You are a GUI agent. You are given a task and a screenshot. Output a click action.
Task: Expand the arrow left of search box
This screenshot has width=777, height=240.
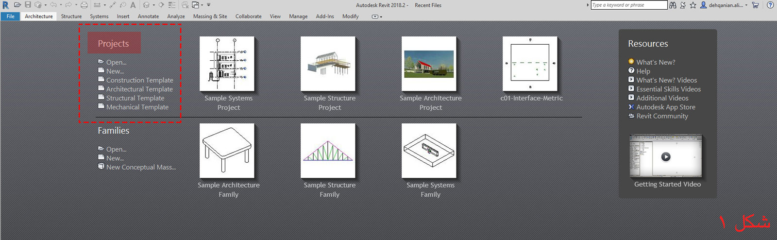[588, 5]
